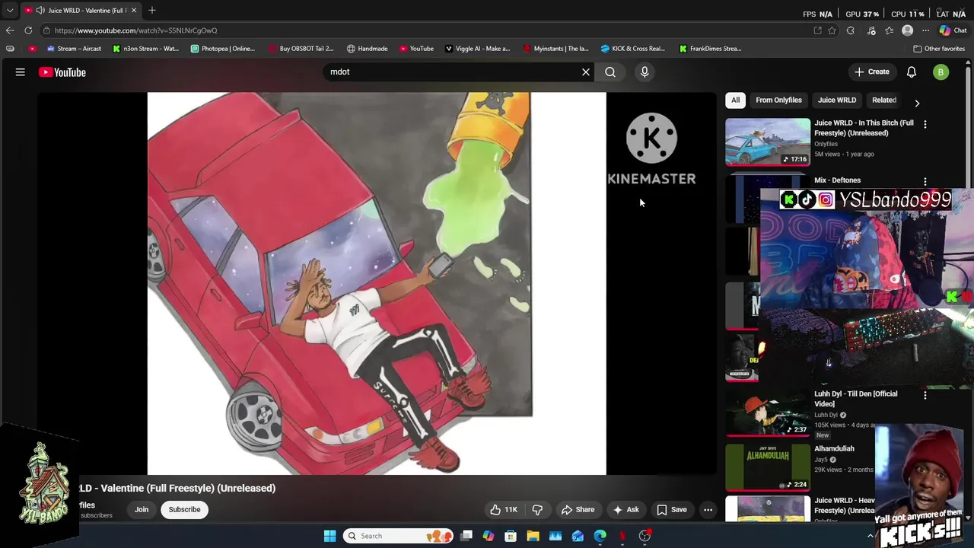Save the video to a playlist
Screen dimensions: 974x548
pyautogui.click(x=672, y=510)
